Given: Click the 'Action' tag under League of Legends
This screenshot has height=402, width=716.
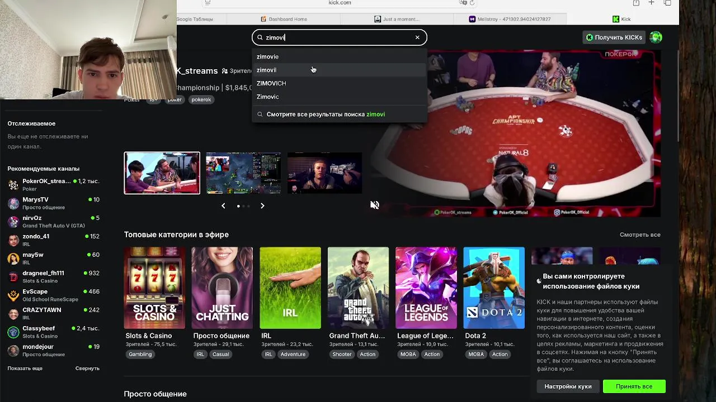Looking at the screenshot, I should tap(432, 354).
